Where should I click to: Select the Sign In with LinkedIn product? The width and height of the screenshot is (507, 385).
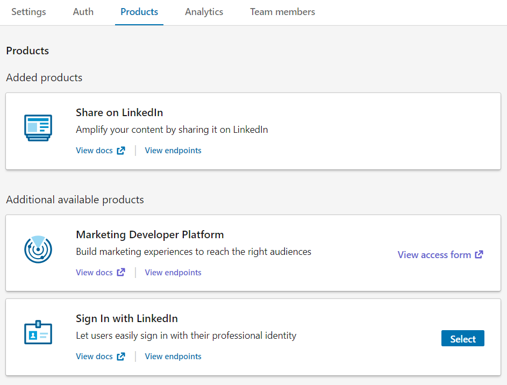(463, 338)
